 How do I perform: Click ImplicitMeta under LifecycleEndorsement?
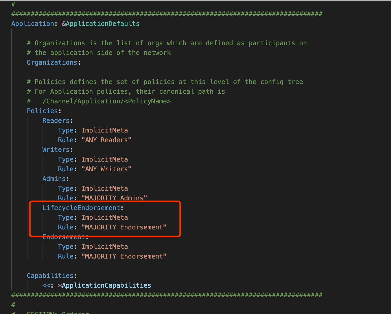(x=105, y=218)
